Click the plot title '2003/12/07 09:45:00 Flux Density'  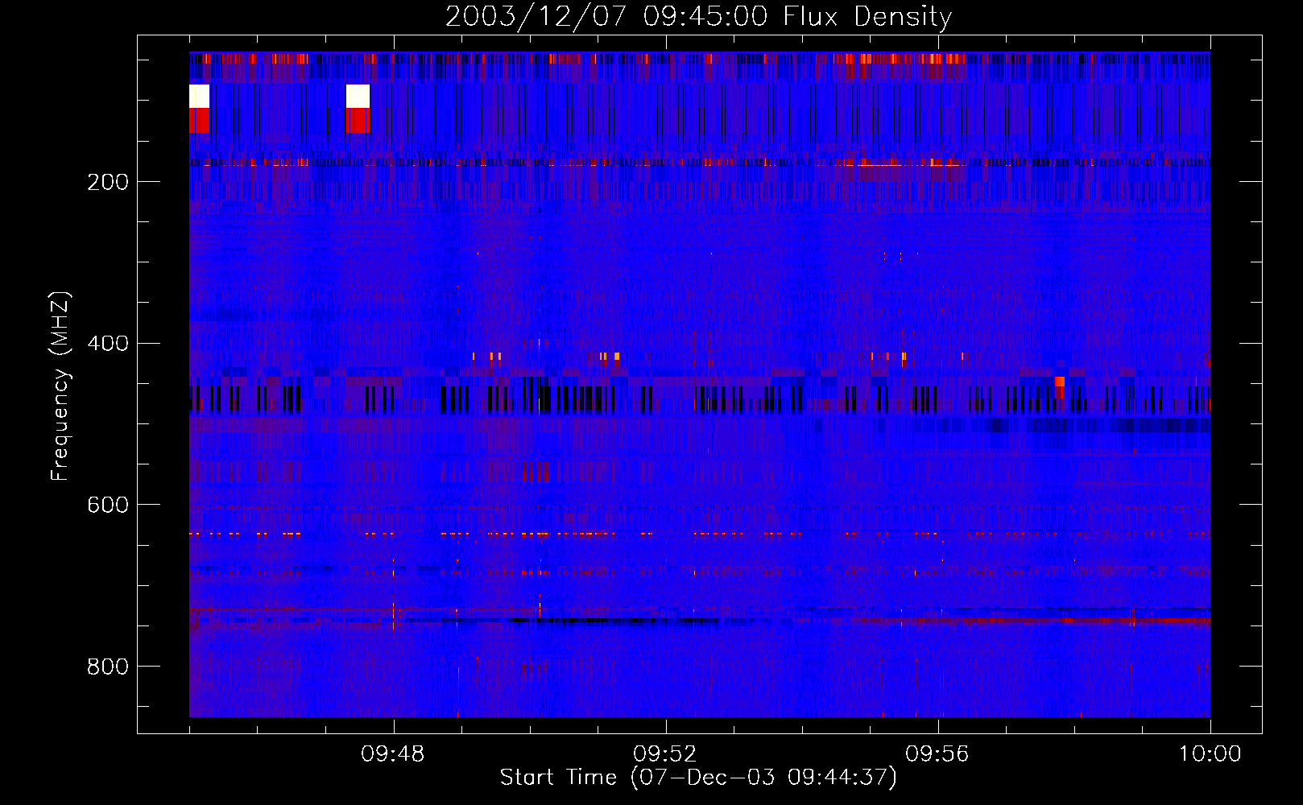coord(698,16)
